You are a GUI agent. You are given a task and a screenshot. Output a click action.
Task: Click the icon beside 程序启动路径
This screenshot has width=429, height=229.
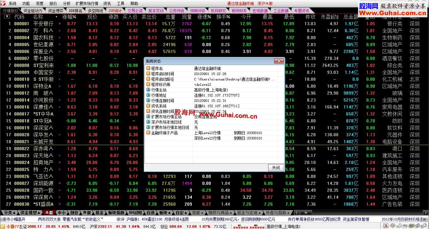148,79
